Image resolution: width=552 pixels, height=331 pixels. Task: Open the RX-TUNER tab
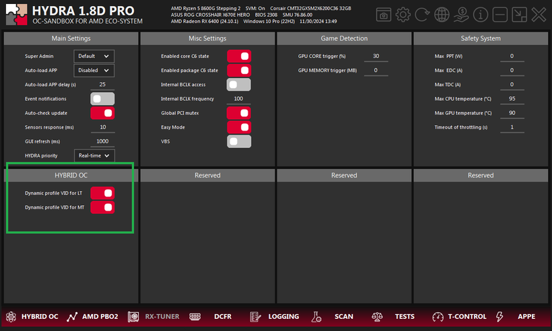(x=162, y=317)
